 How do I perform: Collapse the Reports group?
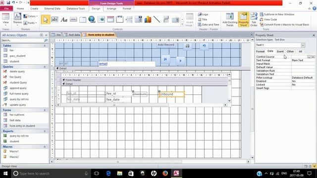coord(45,131)
